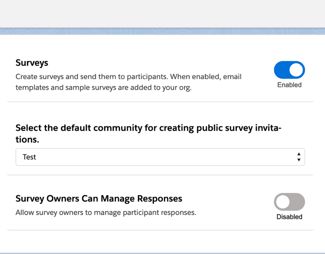Turn off the Surveys toggle
This screenshot has height=254, width=325.
click(x=289, y=70)
